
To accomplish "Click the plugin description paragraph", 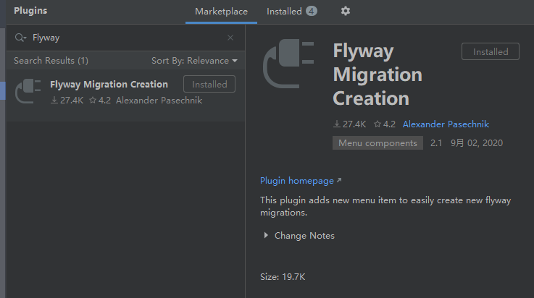I will point(385,206).
